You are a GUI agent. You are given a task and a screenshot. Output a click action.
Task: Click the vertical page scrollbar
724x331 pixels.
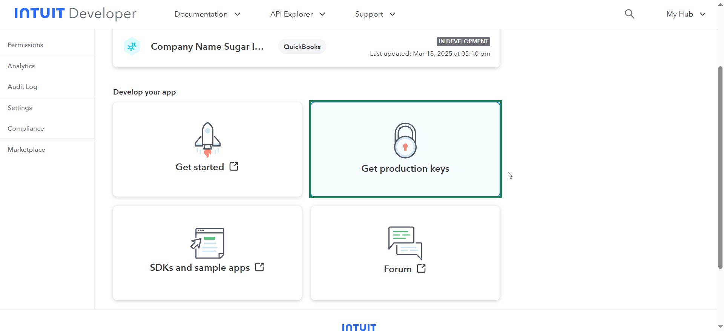pos(720,168)
